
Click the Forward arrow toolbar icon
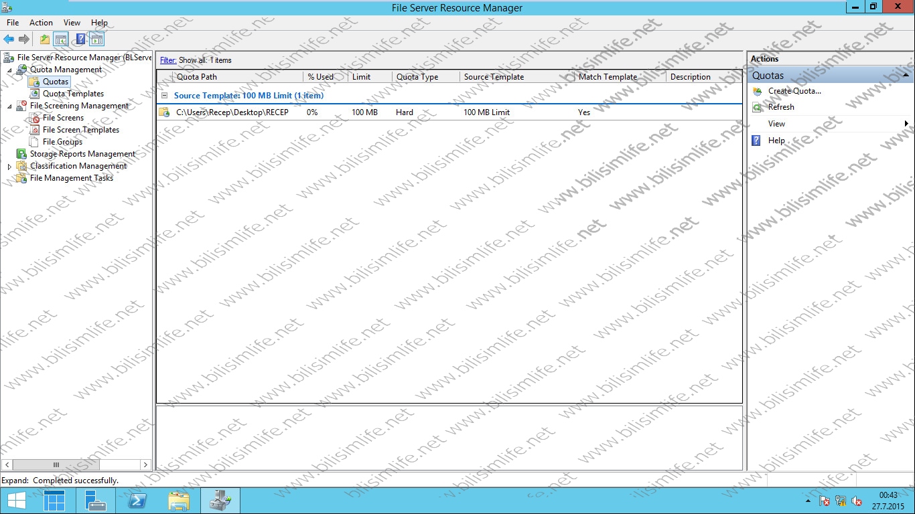[24, 39]
